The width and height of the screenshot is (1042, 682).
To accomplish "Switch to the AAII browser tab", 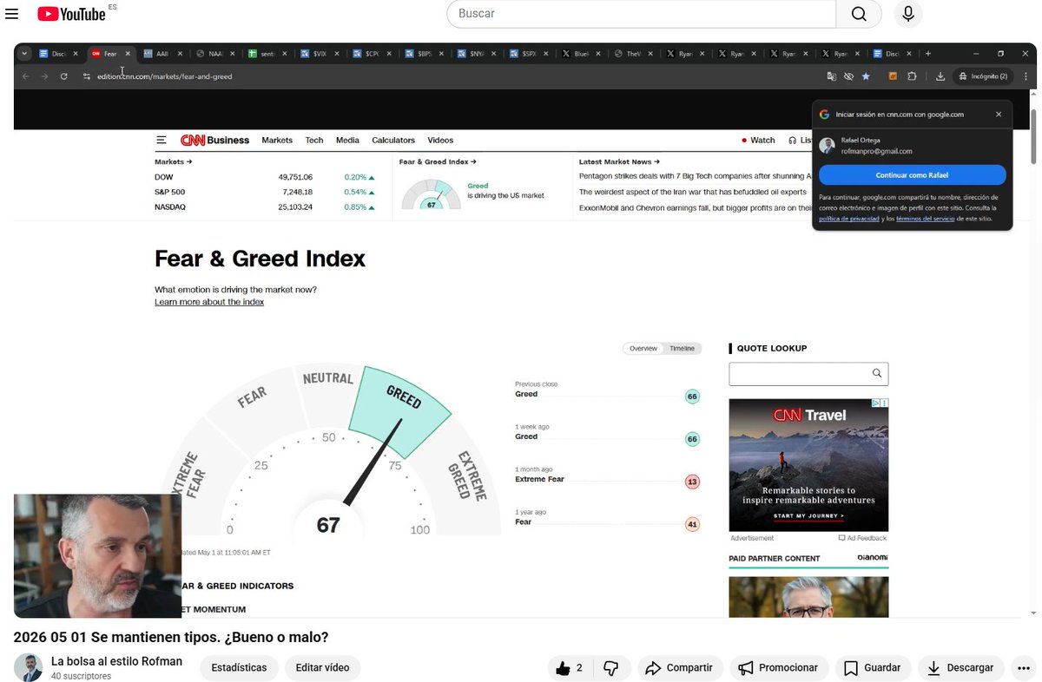I will pos(162,54).
